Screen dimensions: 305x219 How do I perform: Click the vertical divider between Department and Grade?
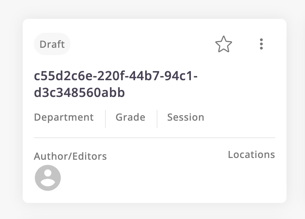click(x=105, y=119)
